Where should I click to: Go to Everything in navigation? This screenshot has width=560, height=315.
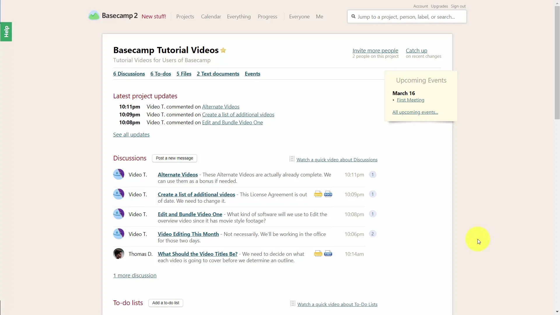pyautogui.click(x=239, y=17)
